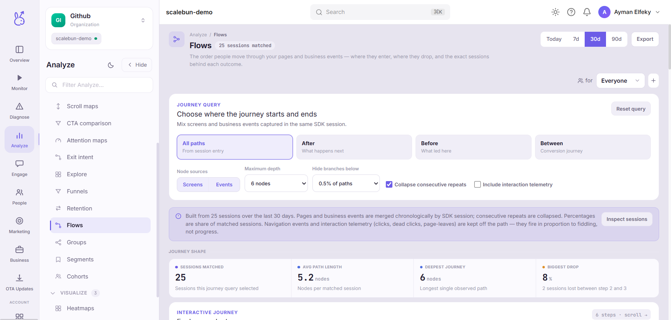
Task: Open Cohorts in sidebar
Action: (x=100, y=276)
